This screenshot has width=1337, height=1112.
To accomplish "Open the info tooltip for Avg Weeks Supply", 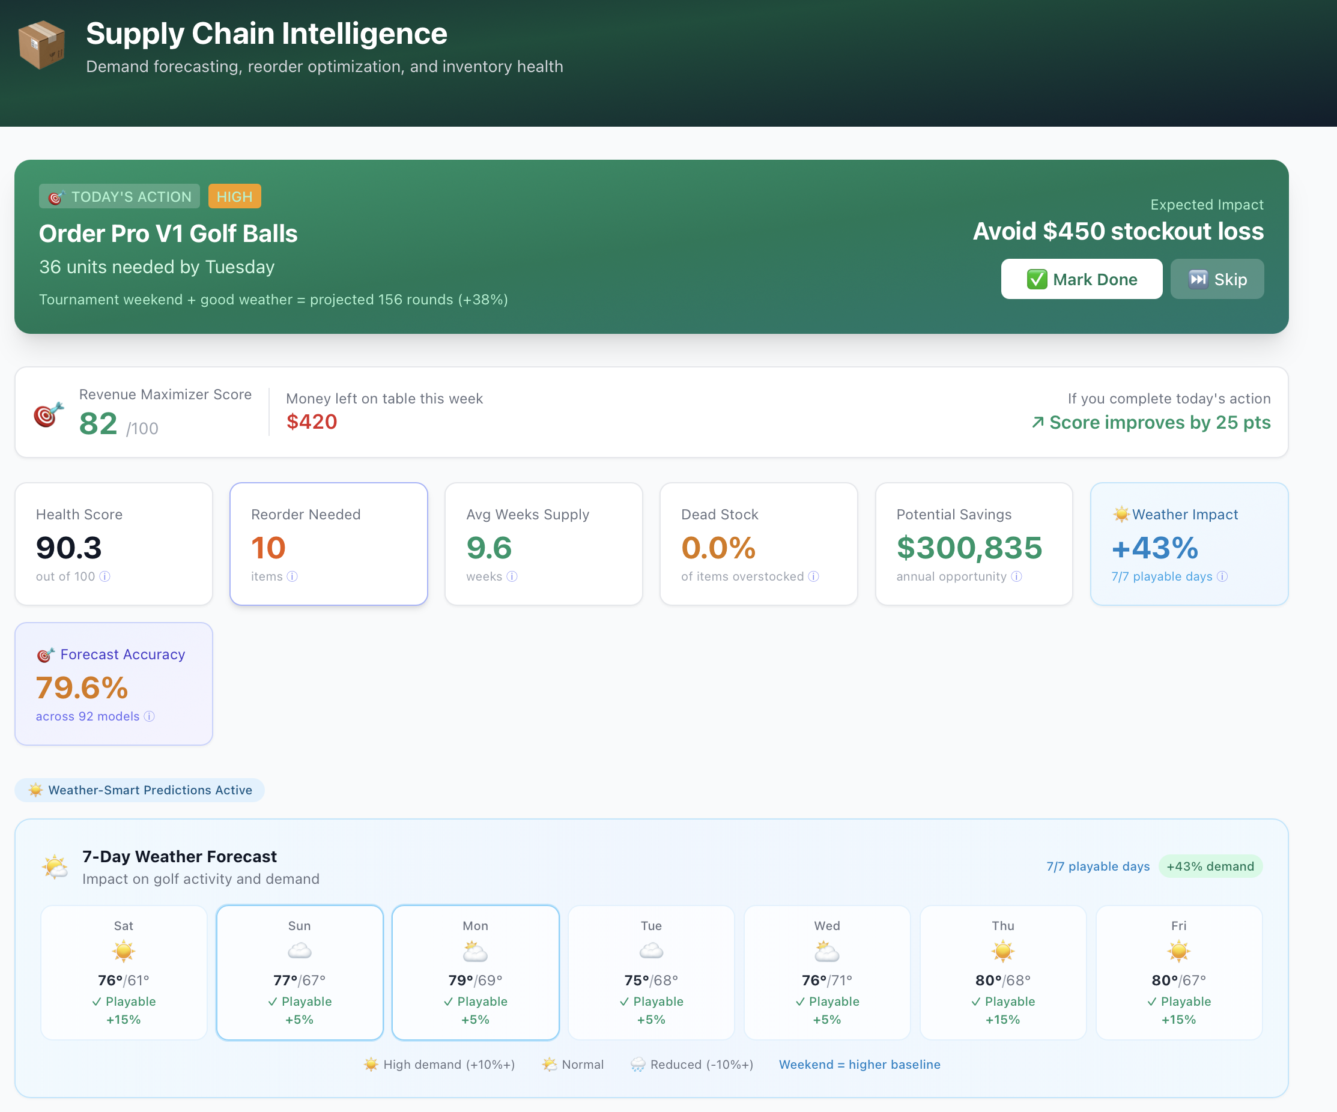I will 513,576.
